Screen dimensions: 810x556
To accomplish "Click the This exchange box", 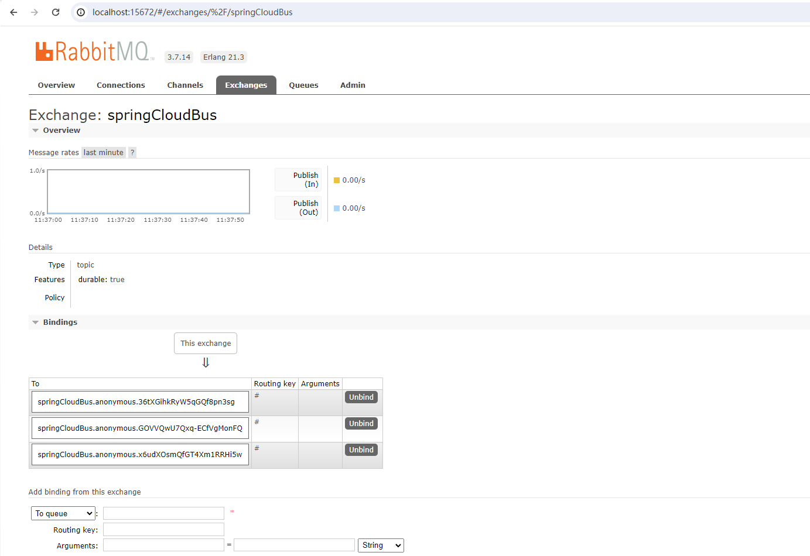I will [x=206, y=344].
